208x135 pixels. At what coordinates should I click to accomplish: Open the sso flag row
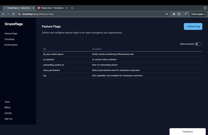click(122, 76)
